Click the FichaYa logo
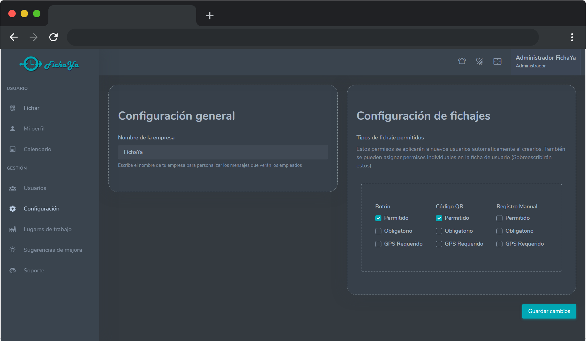 pyautogui.click(x=49, y=64)
